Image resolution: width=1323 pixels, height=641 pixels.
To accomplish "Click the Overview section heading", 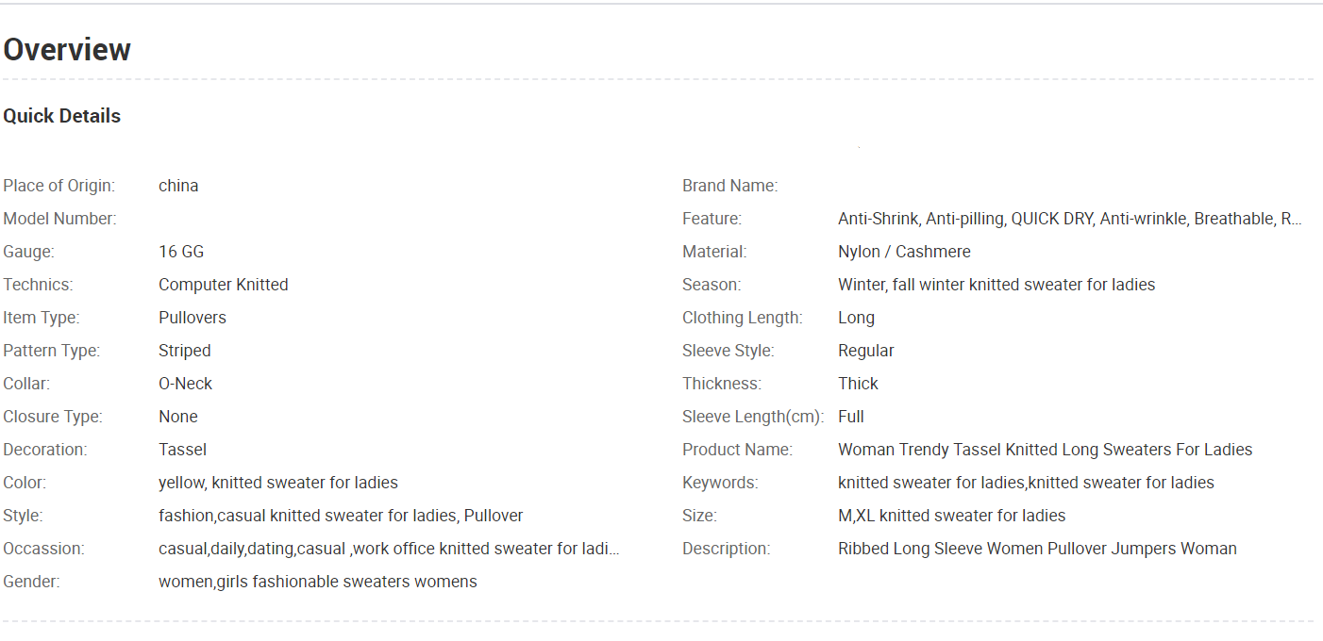I will 67,49.
